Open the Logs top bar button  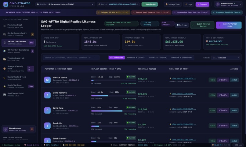pos(189,4)
